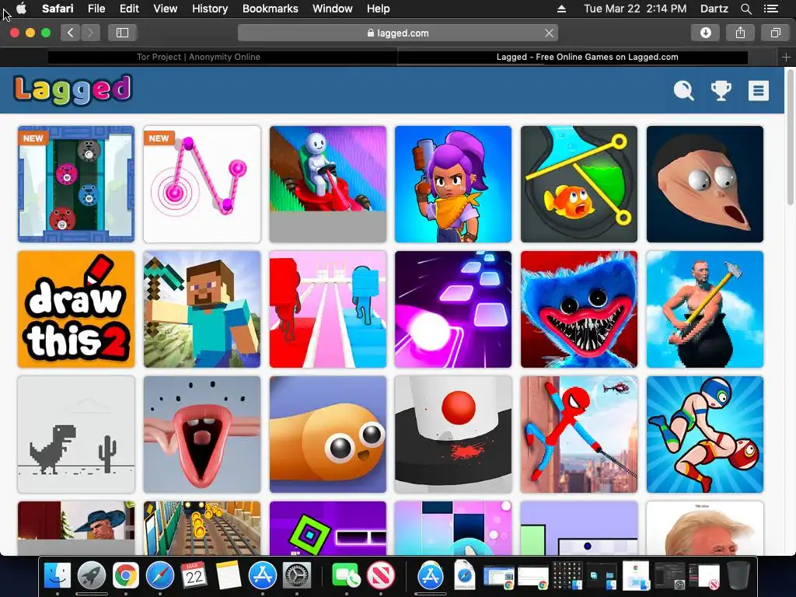
Task: Open the Spider stickman swinging game
Action: [578, 435]
